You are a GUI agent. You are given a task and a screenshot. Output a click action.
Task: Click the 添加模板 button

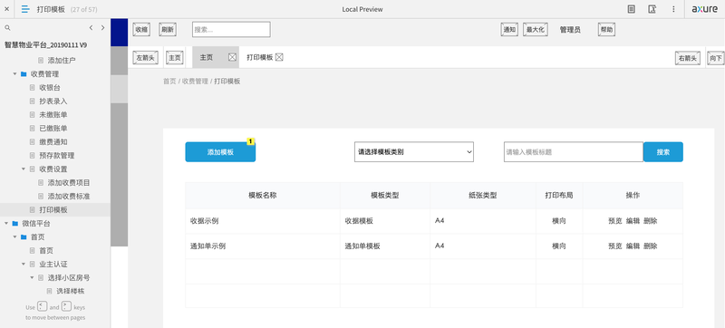[x=220, y=152]
